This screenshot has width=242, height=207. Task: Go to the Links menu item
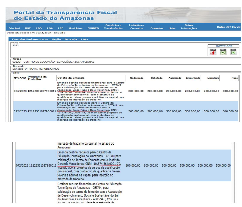[x=172, y=28]
